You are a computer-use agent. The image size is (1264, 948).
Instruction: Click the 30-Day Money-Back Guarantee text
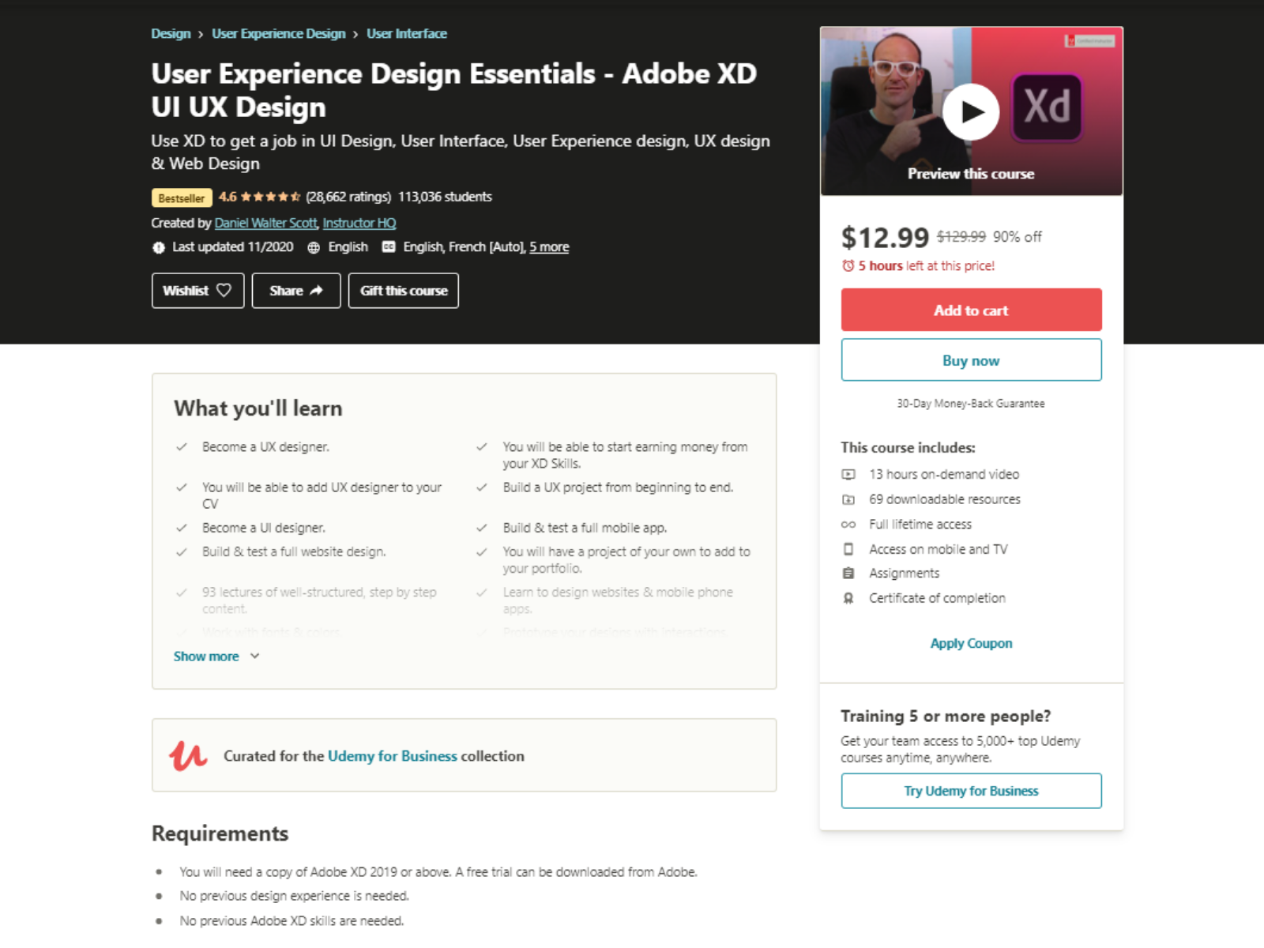pyautogui.click(x=971, y=403)
